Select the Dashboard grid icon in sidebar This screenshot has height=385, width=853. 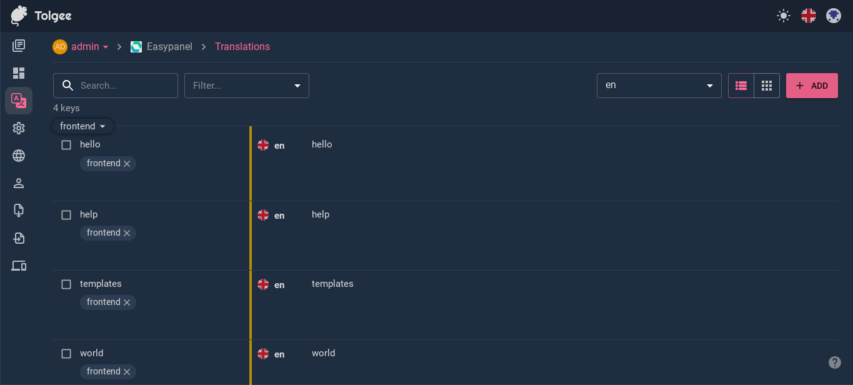tap(19, 73)
